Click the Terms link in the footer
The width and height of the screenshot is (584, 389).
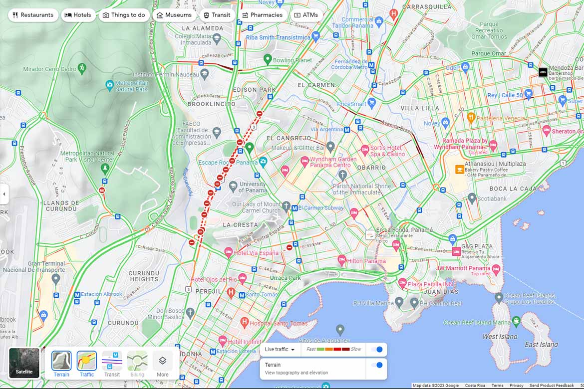pyautogui.click(x=497, y=385)
